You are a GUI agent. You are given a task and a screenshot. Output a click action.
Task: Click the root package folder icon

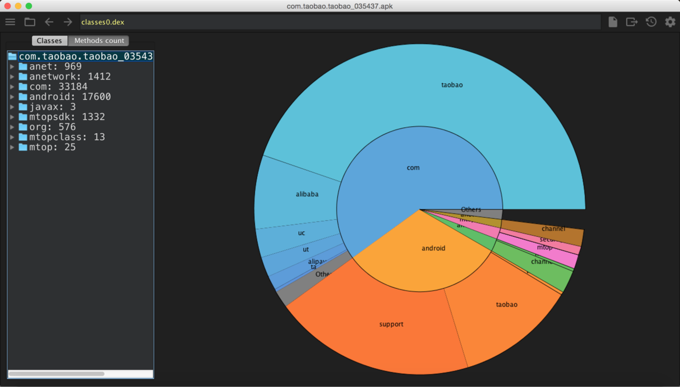tap(13, 56)
